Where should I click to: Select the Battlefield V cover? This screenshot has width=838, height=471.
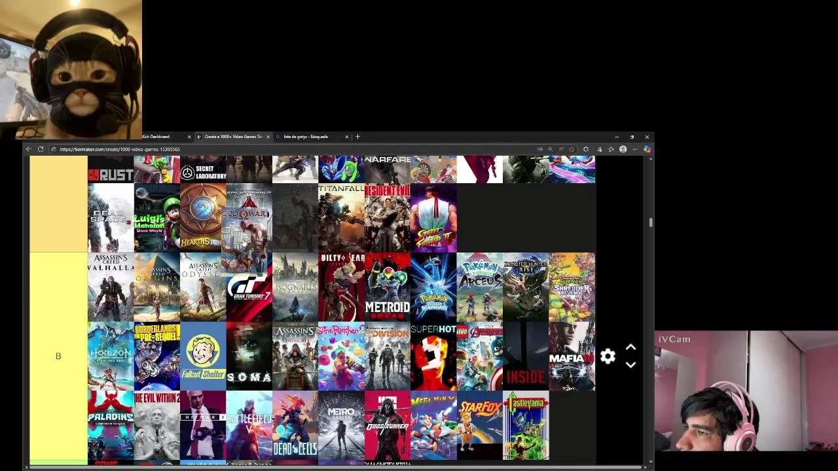(249, 426)
